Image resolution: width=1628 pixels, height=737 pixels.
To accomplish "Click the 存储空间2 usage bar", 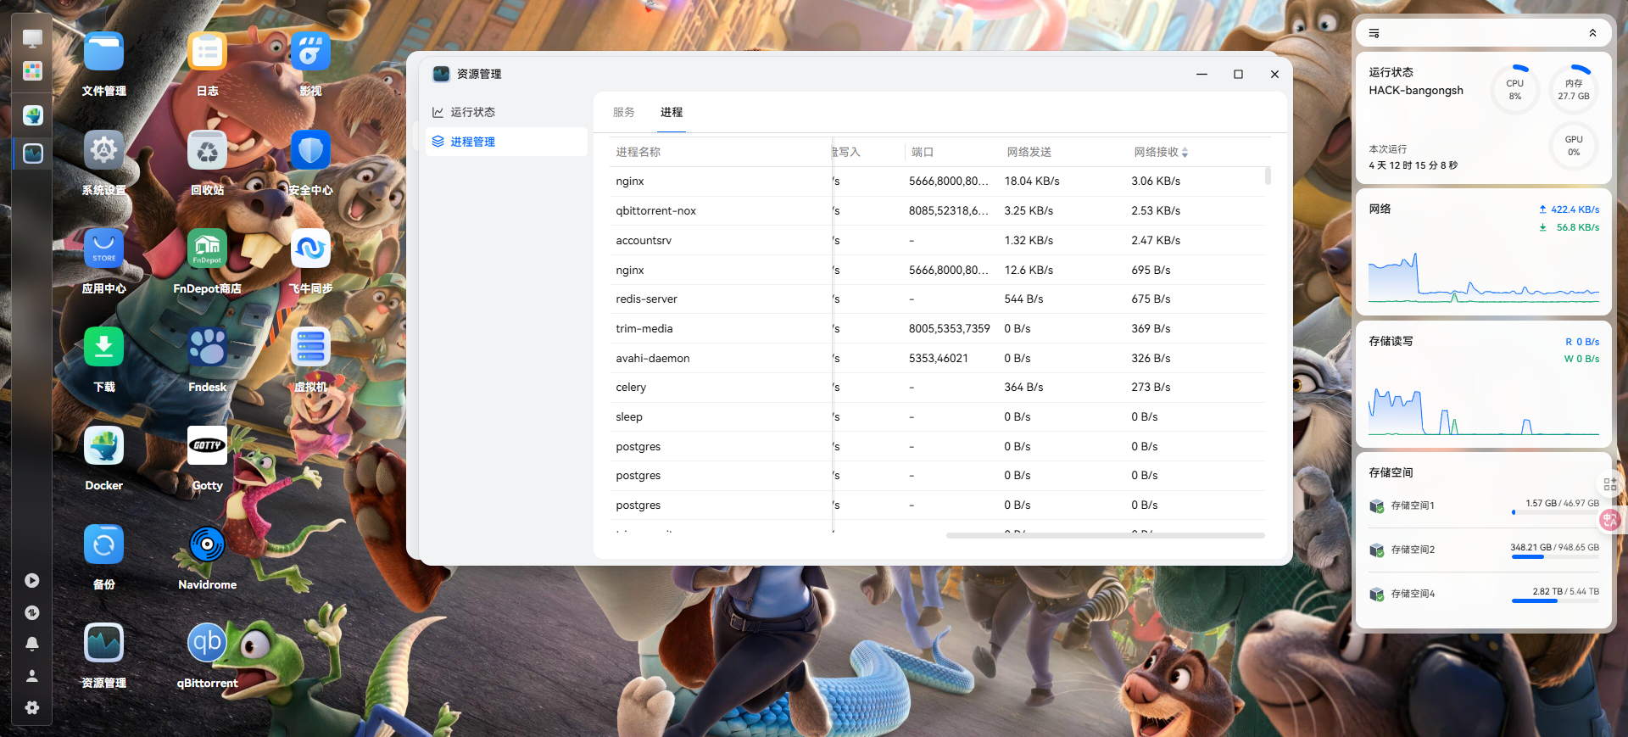I will [1555, 556].
